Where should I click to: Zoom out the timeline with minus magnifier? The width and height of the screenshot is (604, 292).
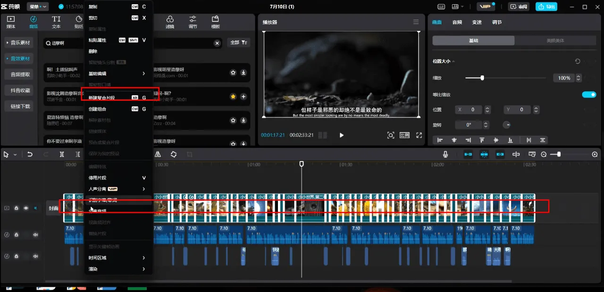(x=544, y=154)
